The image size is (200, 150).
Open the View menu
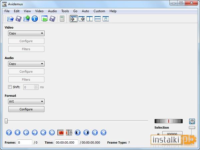tap(27, 11)
